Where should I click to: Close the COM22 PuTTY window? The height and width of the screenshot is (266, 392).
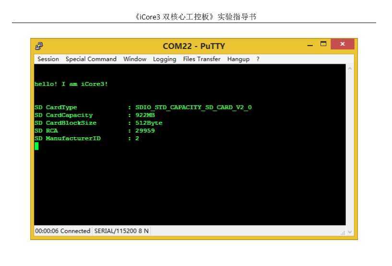pyautogui.click(x=343, y=44)
